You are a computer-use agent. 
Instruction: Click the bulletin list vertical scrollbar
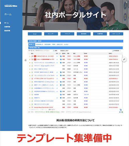[x=122, y=72]
